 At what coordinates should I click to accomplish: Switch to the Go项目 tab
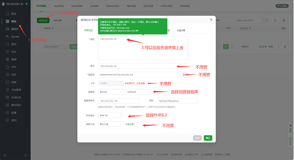pos(94,6)
